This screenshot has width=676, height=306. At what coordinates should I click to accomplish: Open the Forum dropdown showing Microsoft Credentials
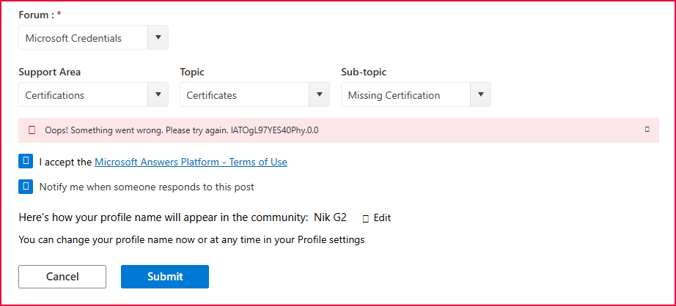(x=93, y=37)
